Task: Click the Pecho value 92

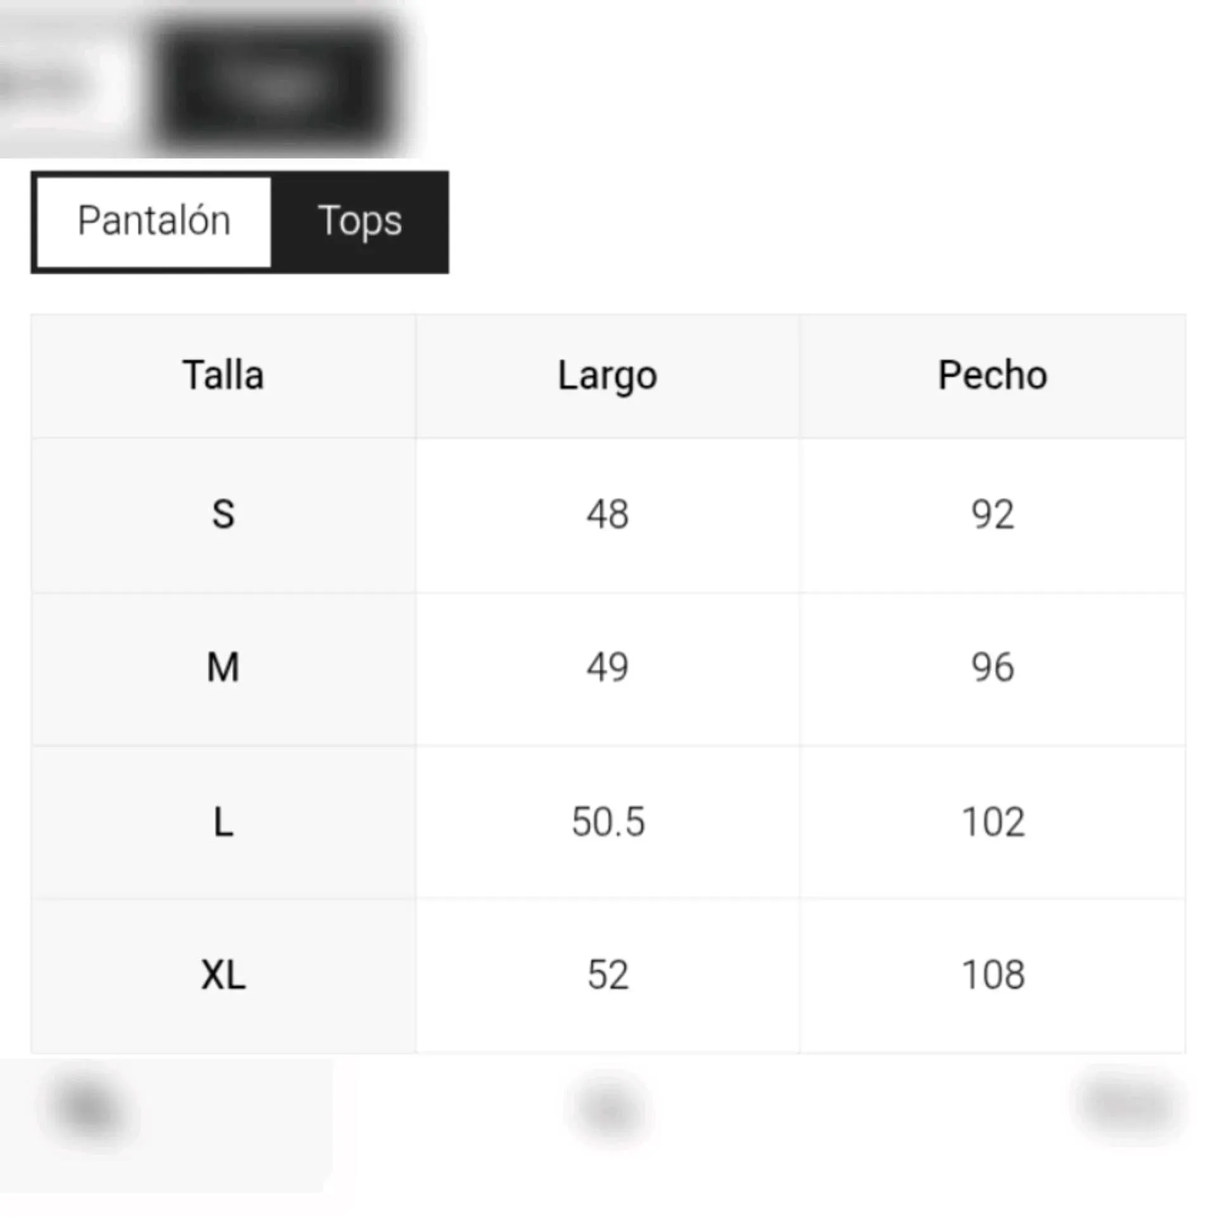Action: 992,514
